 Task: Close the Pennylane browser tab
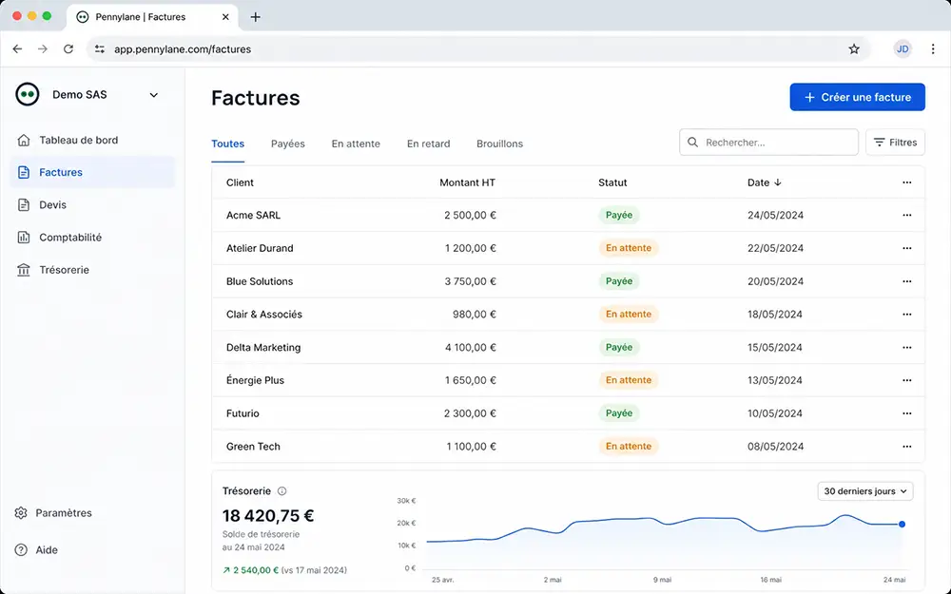[x=225, y=17]
